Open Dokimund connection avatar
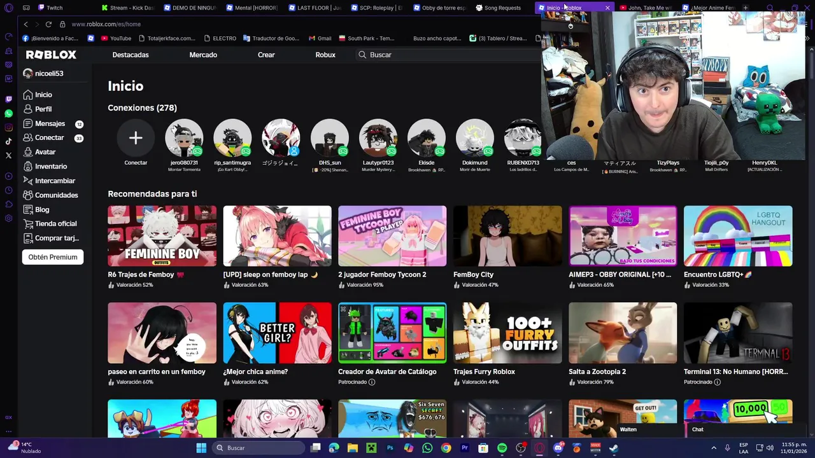Viewport: 815px width, 458px height. coord(475,138)
